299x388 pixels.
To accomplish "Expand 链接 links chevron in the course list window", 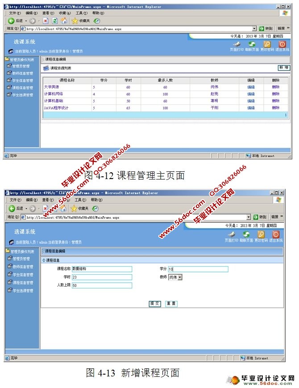I will point(288,28).
